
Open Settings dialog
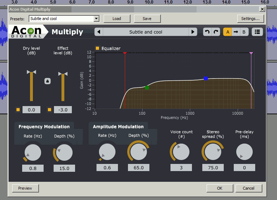click(250, 19)
